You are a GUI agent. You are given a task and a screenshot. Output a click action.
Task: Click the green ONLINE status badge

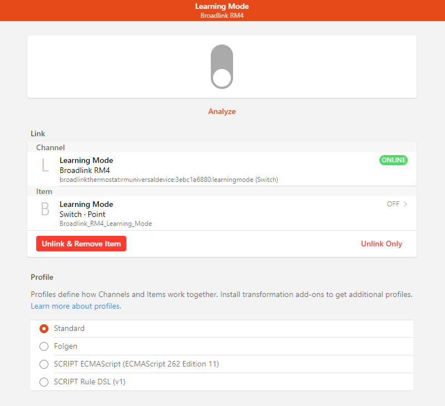pos(393,160)
